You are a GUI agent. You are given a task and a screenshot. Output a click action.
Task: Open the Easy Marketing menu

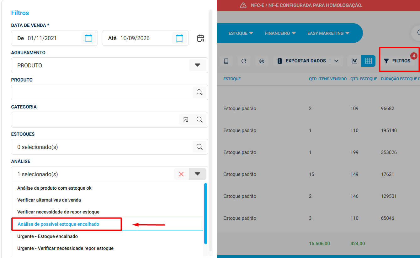(x=328, y=33)
